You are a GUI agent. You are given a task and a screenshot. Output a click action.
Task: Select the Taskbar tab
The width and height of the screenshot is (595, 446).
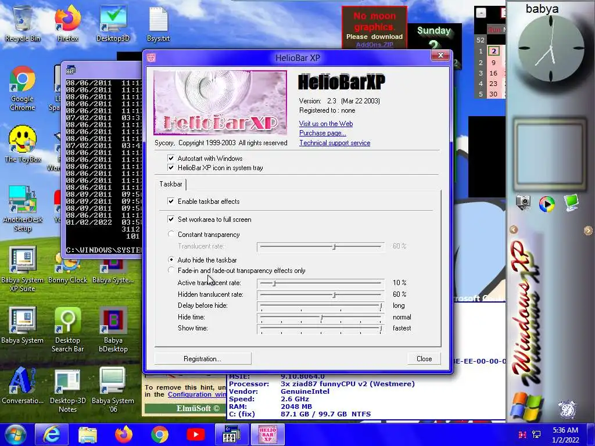click(171, 184)
